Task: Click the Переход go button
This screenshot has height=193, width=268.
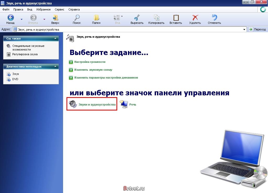Action: (x=258, y=29)
